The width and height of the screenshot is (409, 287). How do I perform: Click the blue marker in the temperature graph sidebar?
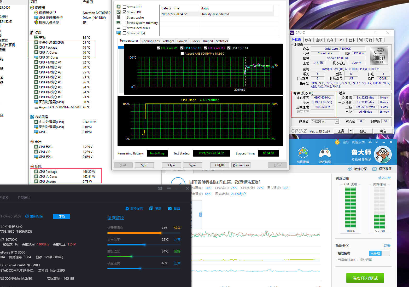pyautogui.click(x=121, y=47)
